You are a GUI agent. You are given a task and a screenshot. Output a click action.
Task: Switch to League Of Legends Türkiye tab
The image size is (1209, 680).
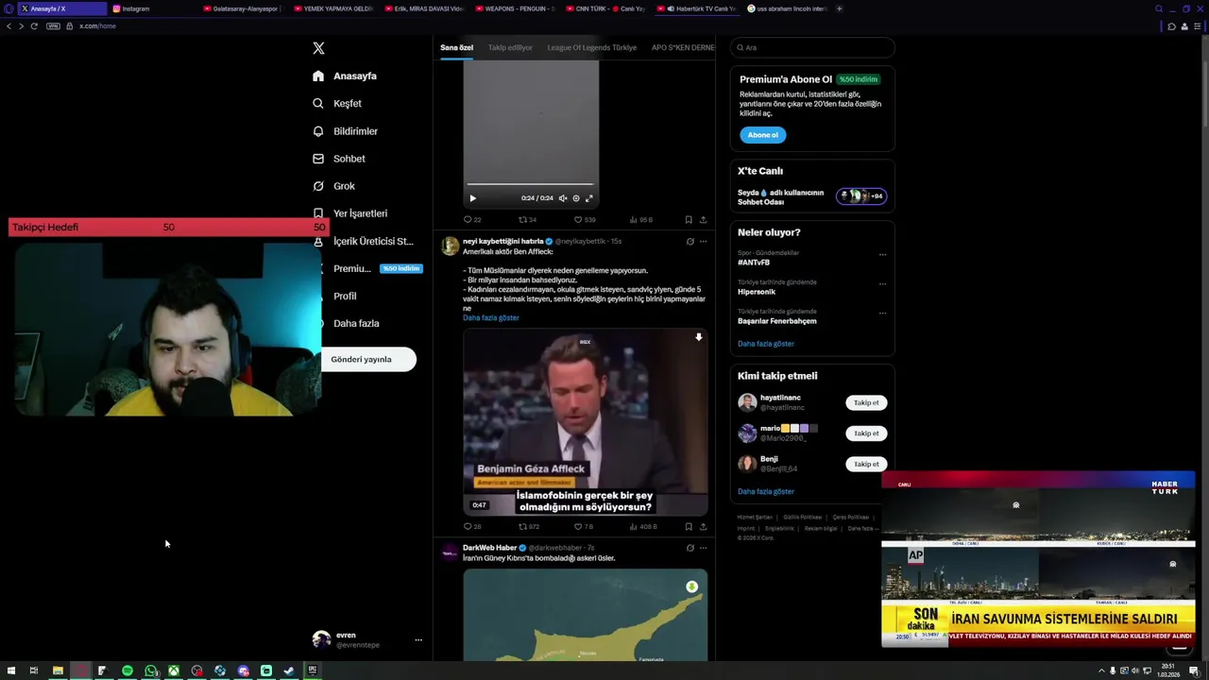click(x=591, y=47)
